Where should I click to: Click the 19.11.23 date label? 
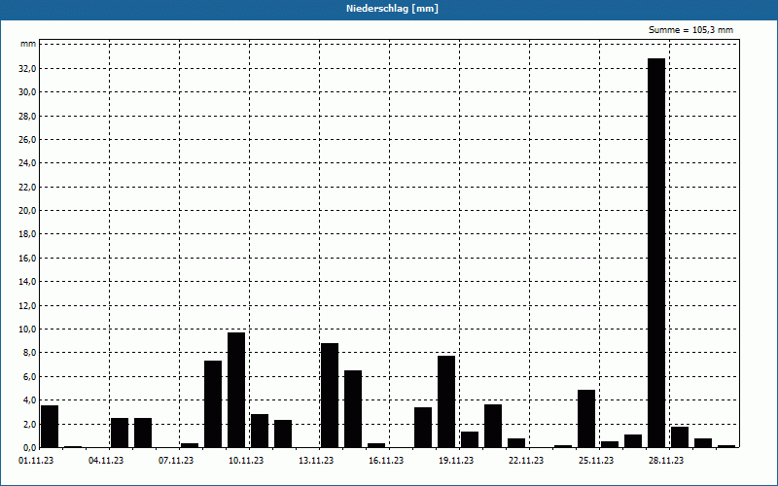tap(455, 461)
